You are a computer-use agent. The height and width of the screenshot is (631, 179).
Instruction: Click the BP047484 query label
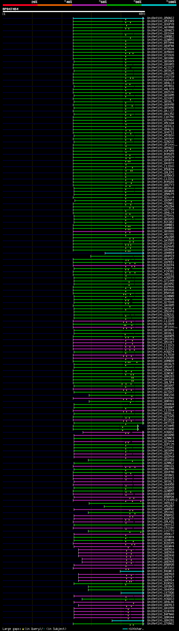pyautogui.click(x=11, y=9)
